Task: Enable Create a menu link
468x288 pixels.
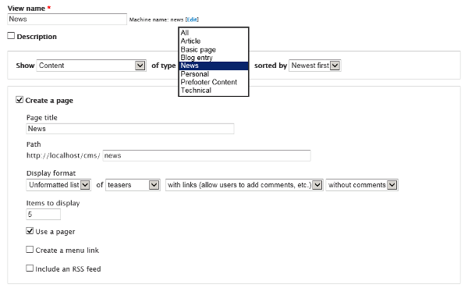Action: [x=30, y=250]
